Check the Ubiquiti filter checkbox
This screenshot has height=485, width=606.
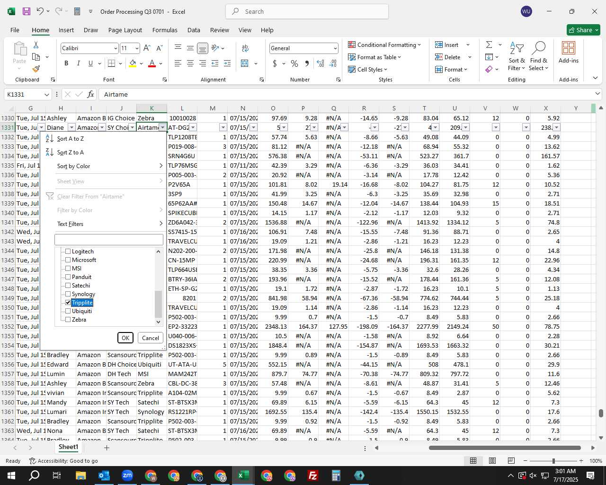tap(68, 311)
